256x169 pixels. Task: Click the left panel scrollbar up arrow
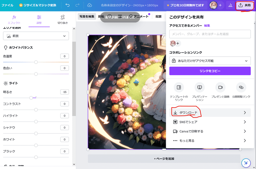74,29
